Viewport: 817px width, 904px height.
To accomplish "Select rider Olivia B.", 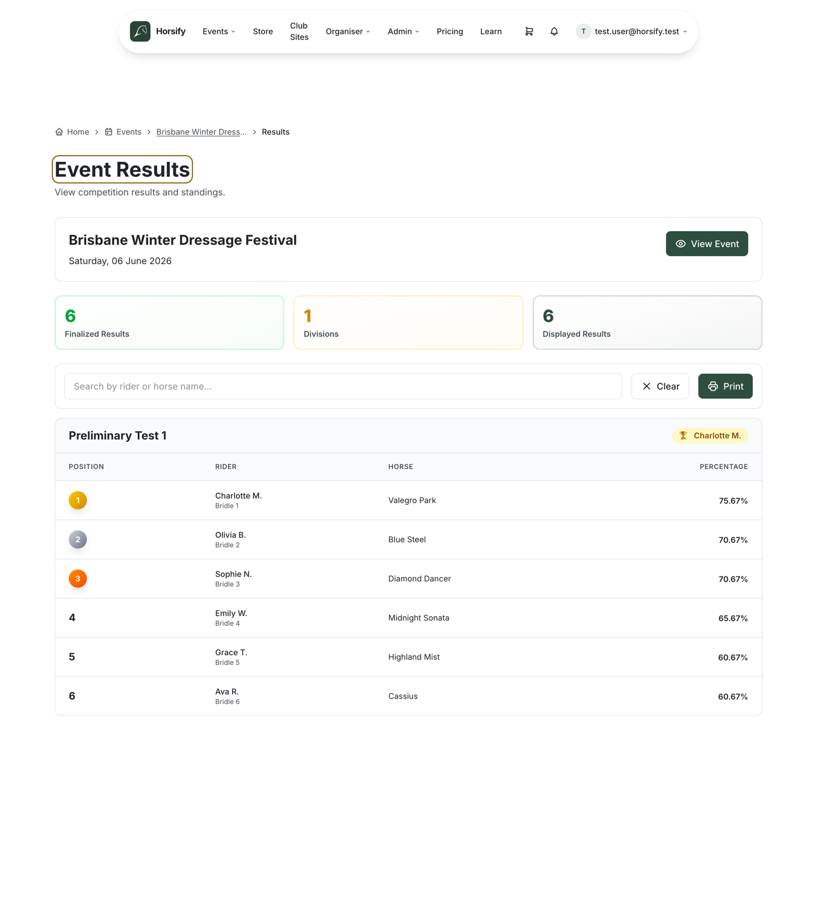I will pos(230,535).
